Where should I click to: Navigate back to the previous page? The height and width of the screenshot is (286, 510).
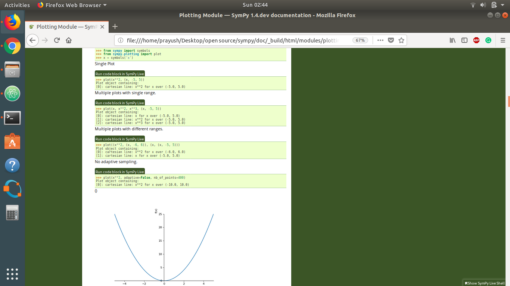click(x=32, y=40)
